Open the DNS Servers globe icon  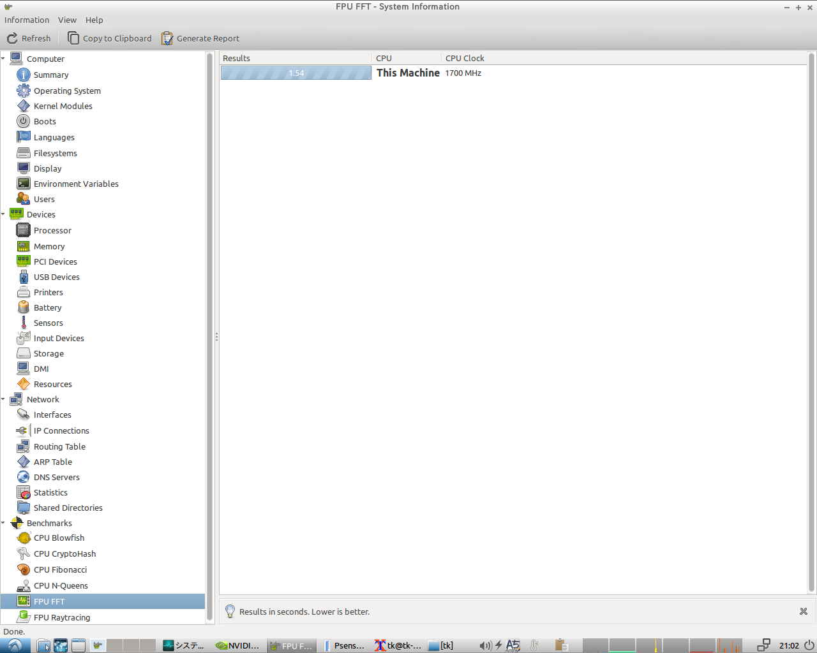click(x=24, y=477)
